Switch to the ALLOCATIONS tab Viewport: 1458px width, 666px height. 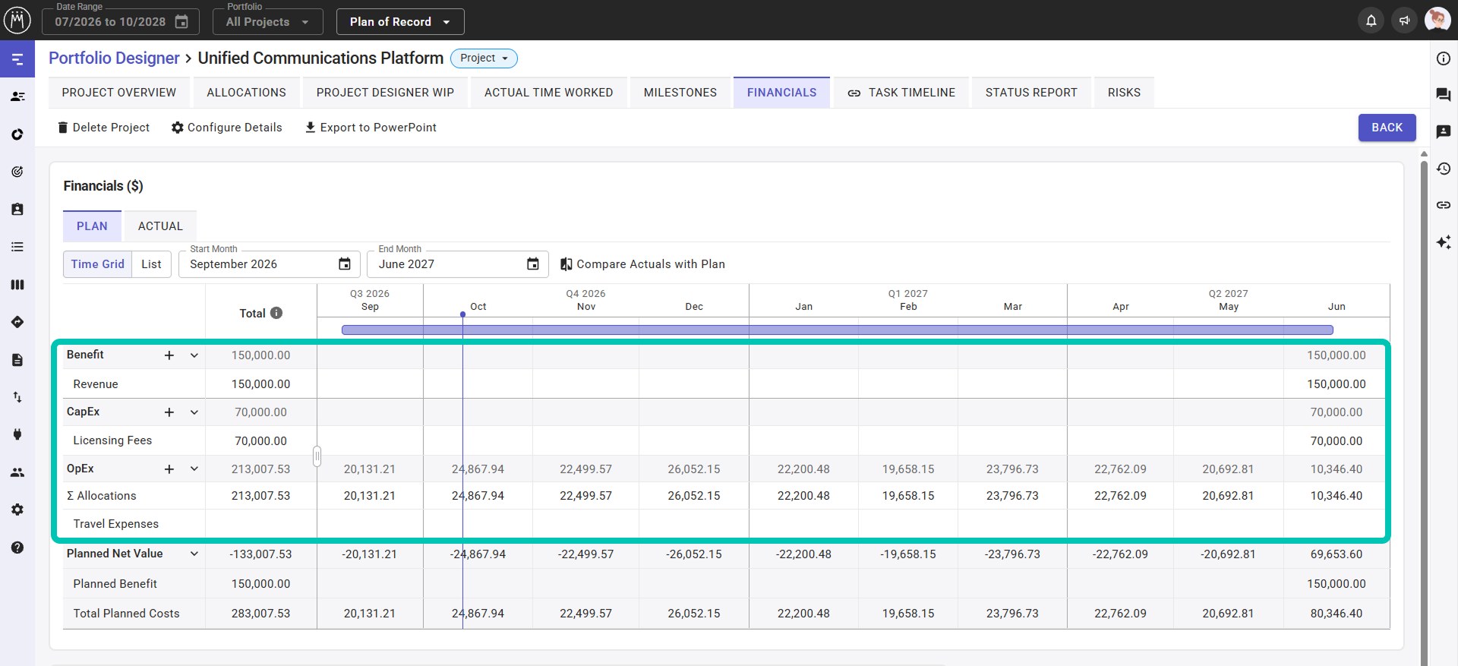tap(246, 93)
